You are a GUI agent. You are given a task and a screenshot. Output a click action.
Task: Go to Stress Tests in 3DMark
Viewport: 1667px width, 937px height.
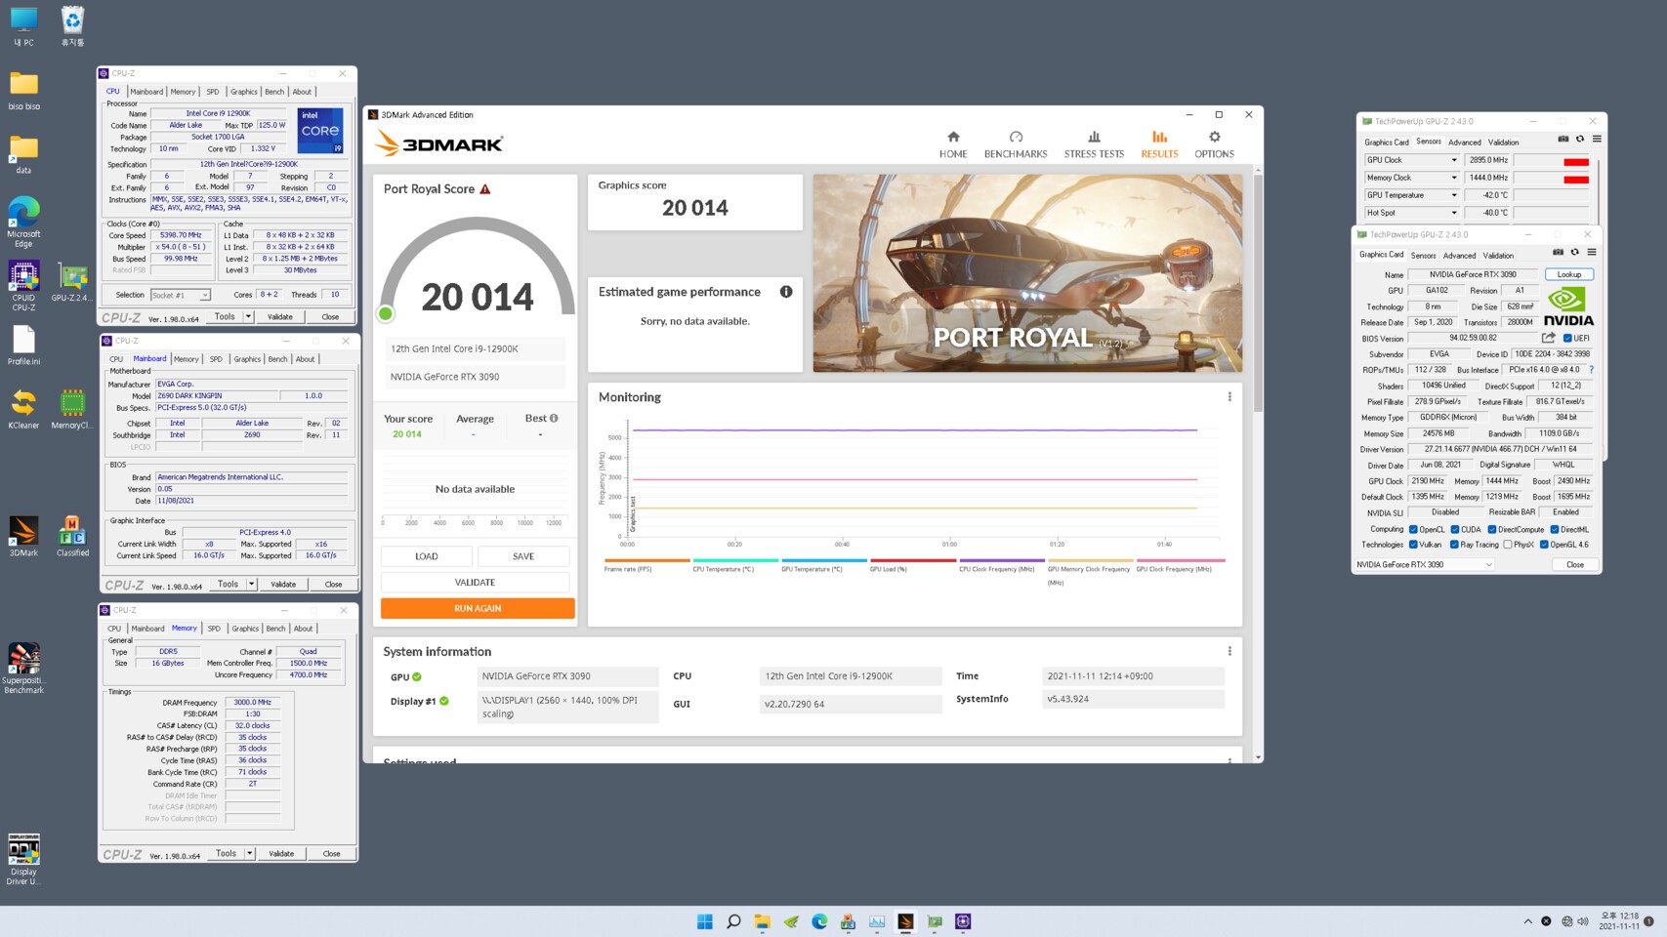[x=1094, y=144]
